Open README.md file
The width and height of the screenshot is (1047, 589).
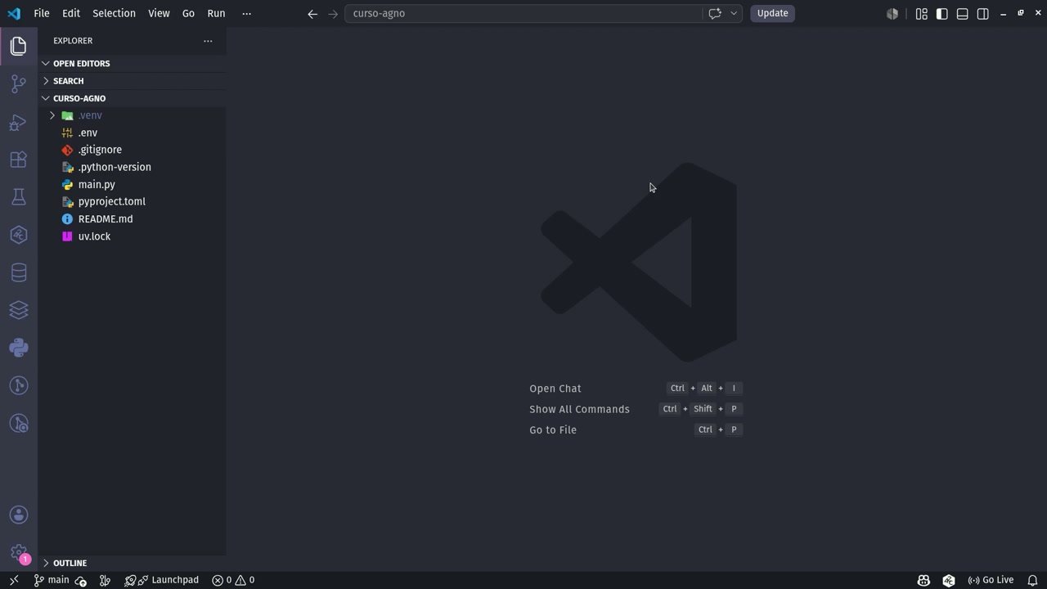132,219
